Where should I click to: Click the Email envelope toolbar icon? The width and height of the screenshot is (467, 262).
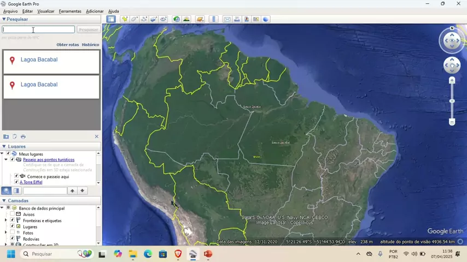click(227, 19)
